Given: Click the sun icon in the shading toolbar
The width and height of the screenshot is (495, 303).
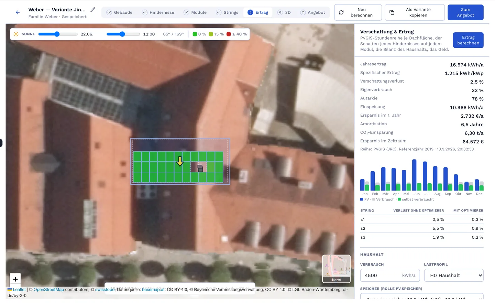Looking at the screenshot, I should point(16,34).
